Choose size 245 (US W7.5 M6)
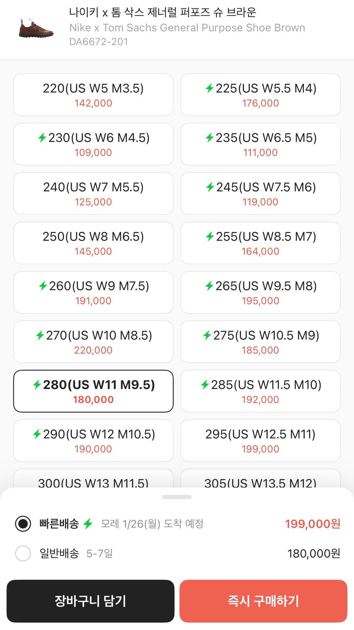354x630 pixels. [x=260, y=194]
